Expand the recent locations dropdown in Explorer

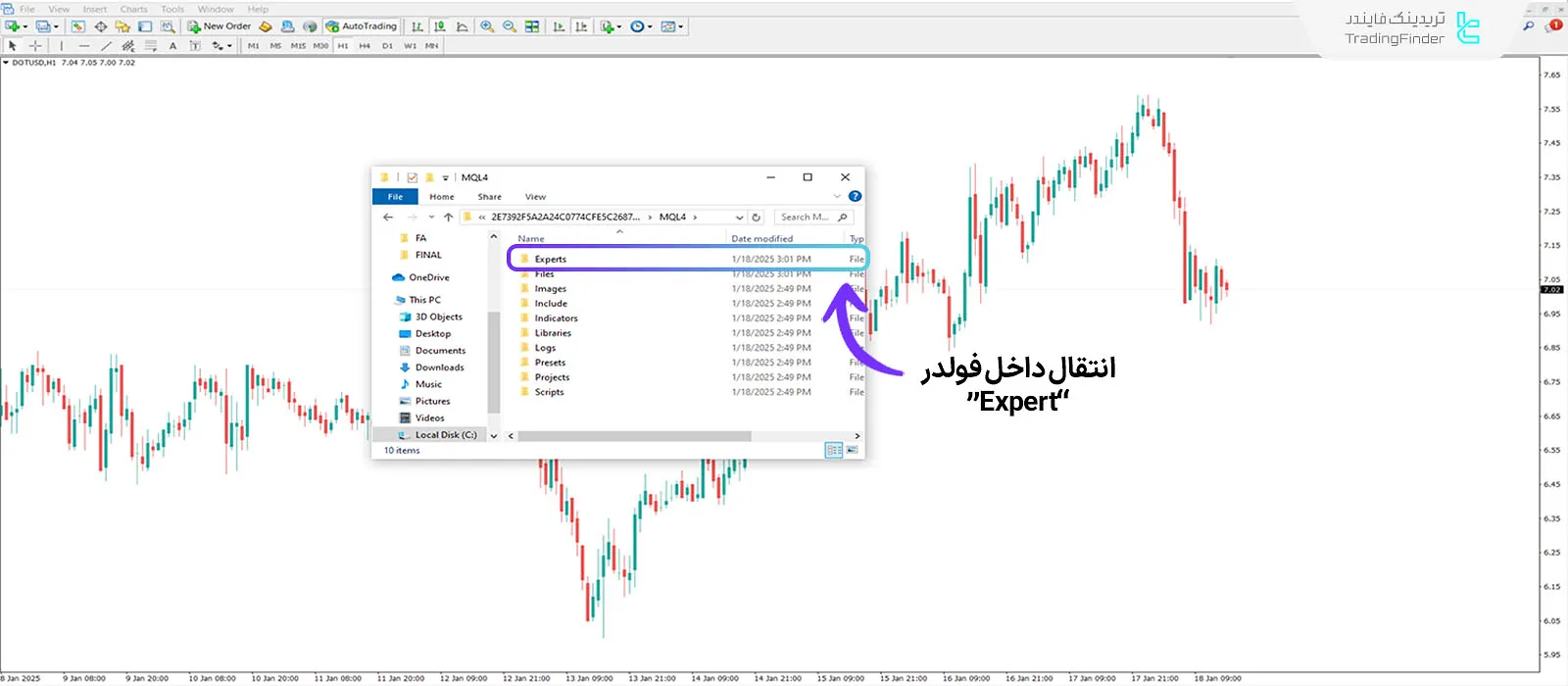pyautogui.click(x=431, y=218)
